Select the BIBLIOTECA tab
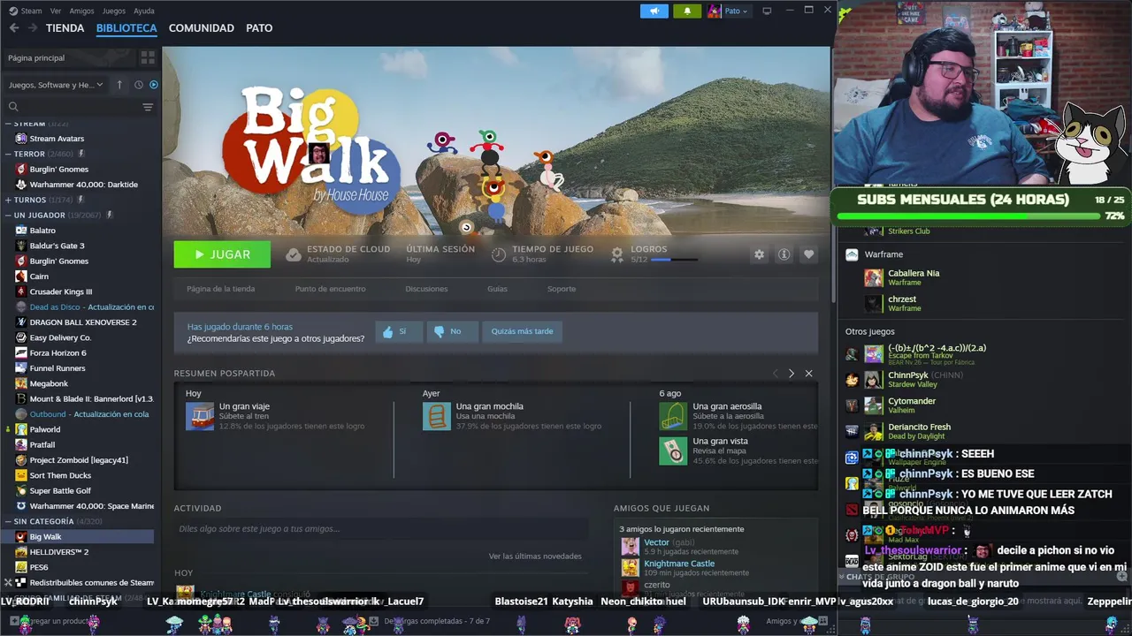 point(126,28)
